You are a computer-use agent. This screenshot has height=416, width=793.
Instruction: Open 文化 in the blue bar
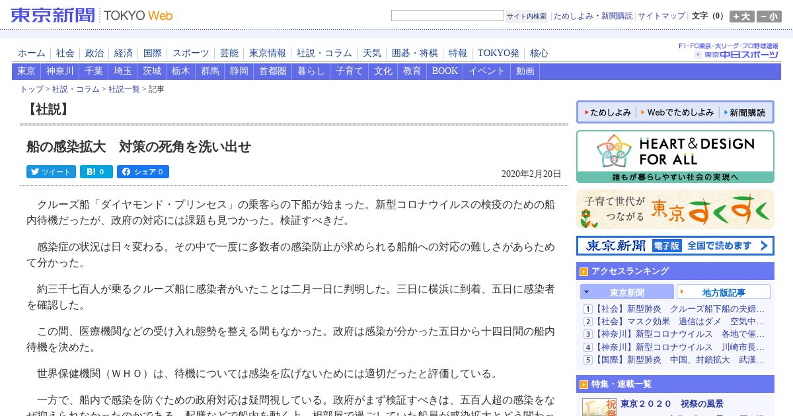tap(383, 71)
